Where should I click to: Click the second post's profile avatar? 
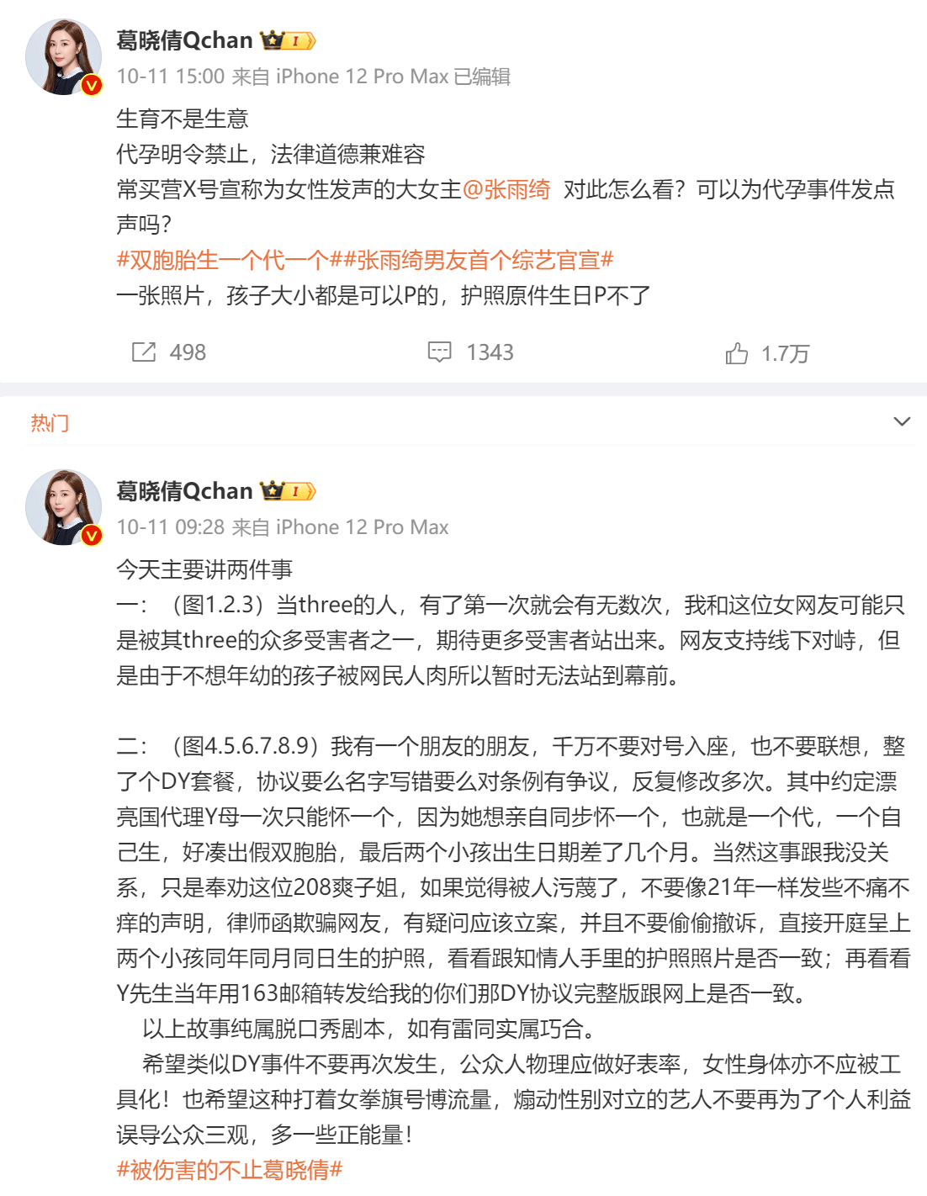point(63,507)
